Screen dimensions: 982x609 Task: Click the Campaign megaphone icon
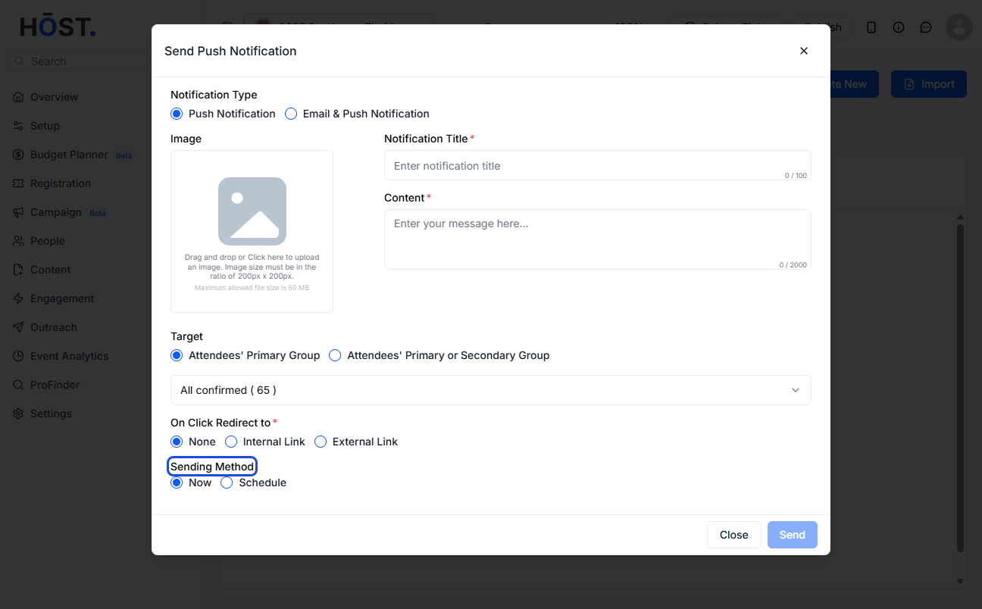[18, 212]
